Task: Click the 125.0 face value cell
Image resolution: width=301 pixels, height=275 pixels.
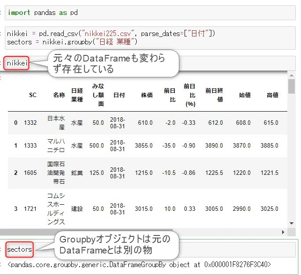Action: [97, 173]
